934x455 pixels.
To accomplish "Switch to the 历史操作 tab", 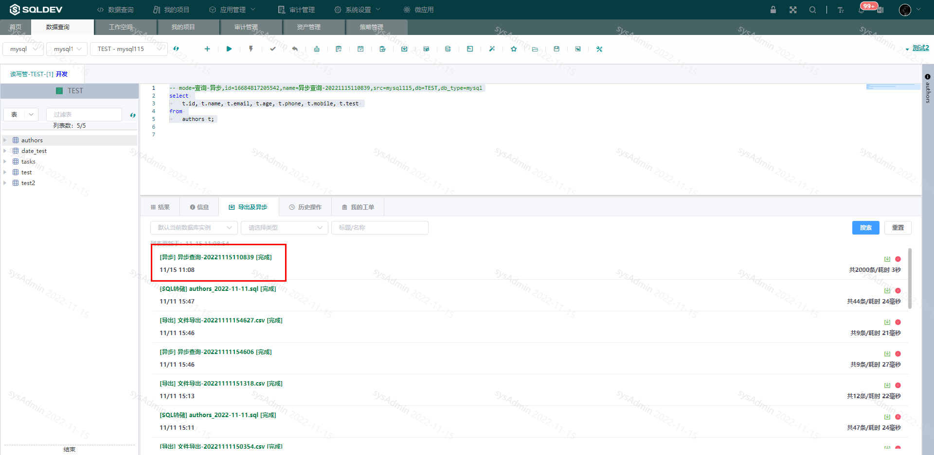I will tap(305, 207).
